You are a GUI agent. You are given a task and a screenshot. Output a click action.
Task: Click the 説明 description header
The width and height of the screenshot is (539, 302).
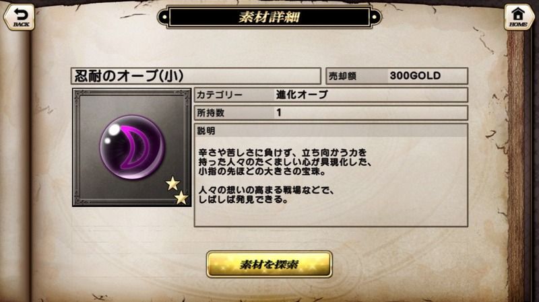point(206,130)
